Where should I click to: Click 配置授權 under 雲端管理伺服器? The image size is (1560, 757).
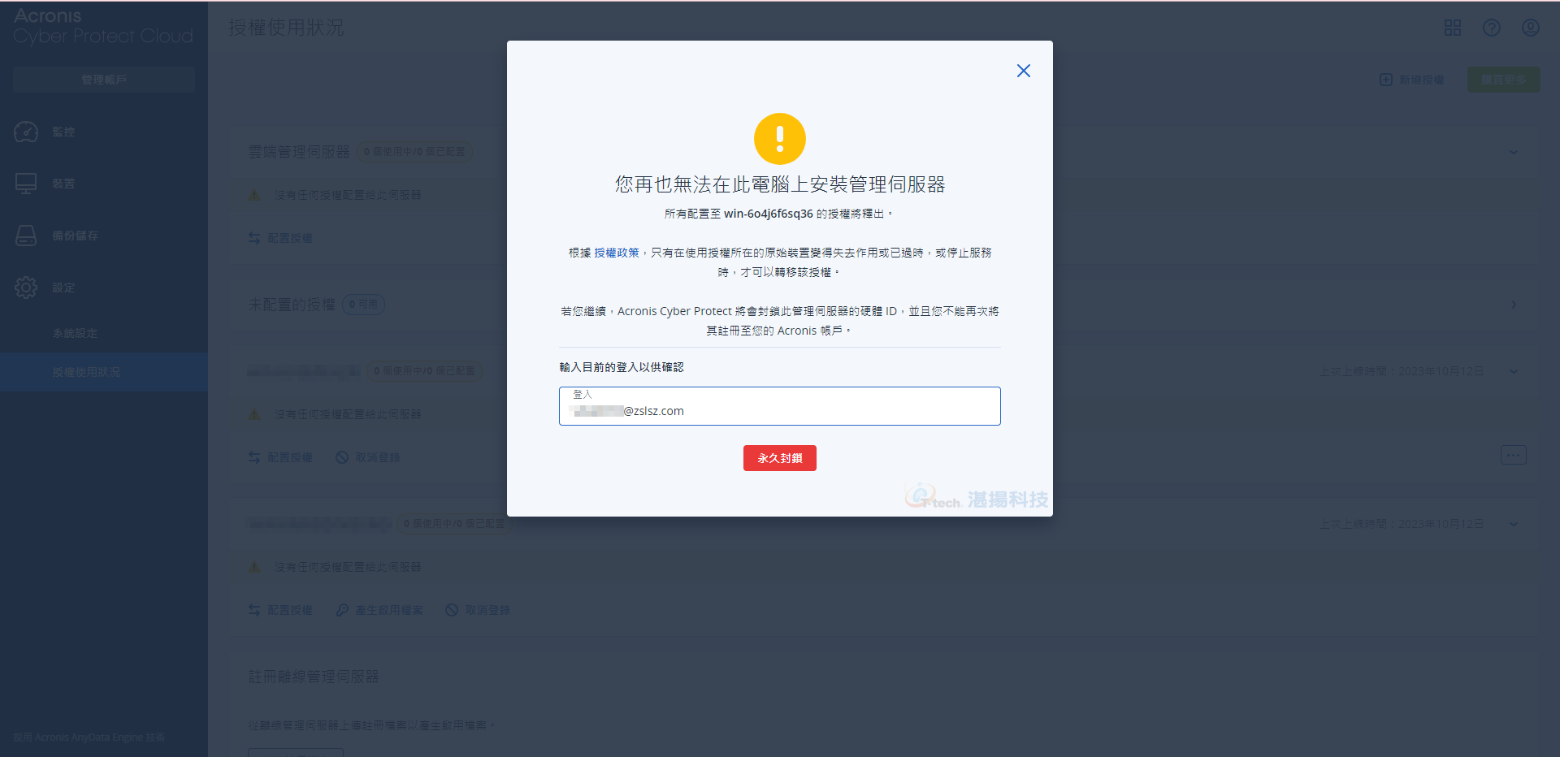(x=280, y=238)
